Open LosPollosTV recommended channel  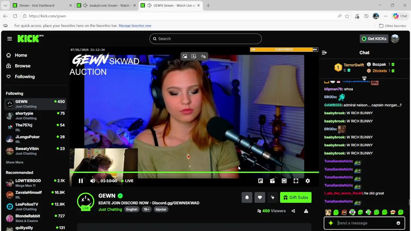(35, 206)
